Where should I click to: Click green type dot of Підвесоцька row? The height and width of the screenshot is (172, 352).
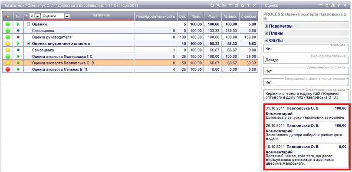click(x=18, y=56)
